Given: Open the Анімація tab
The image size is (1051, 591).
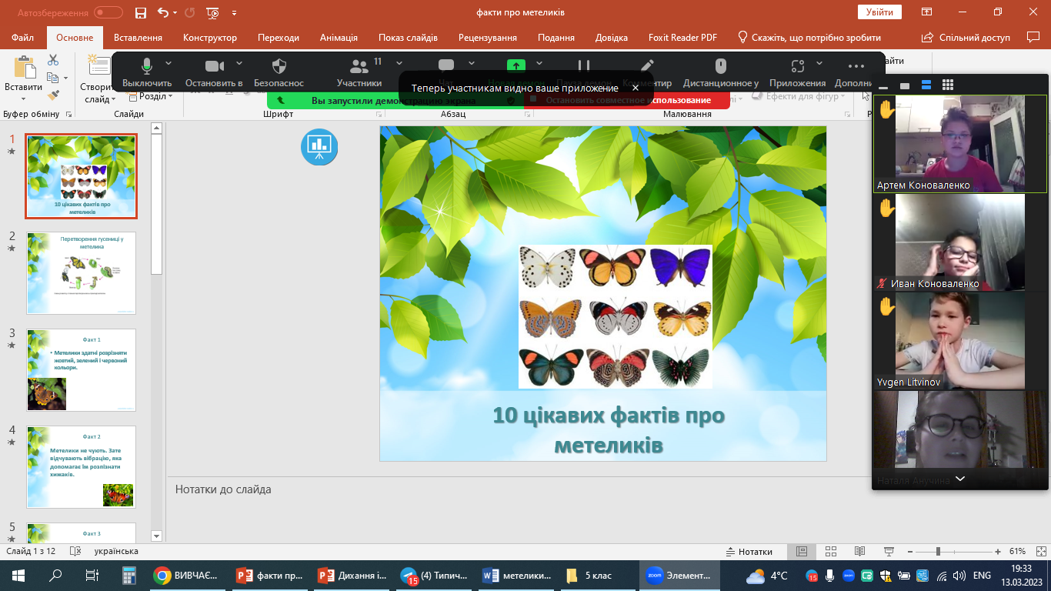Looking at the screenshot, I should pyautogui.click(x=339, y=38).
